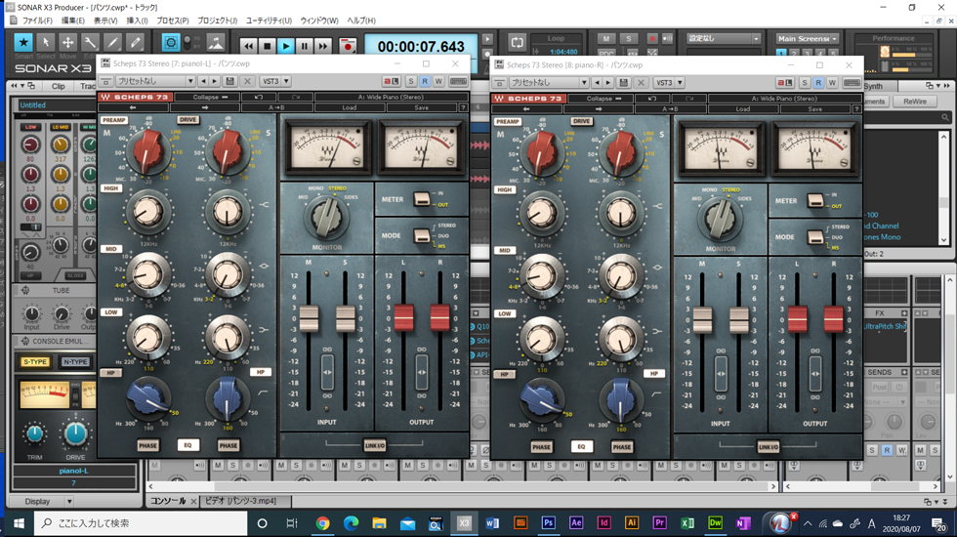Open File menu (ファイル)
The width and height of the screenshot is (957, 537).
point(37,21)
